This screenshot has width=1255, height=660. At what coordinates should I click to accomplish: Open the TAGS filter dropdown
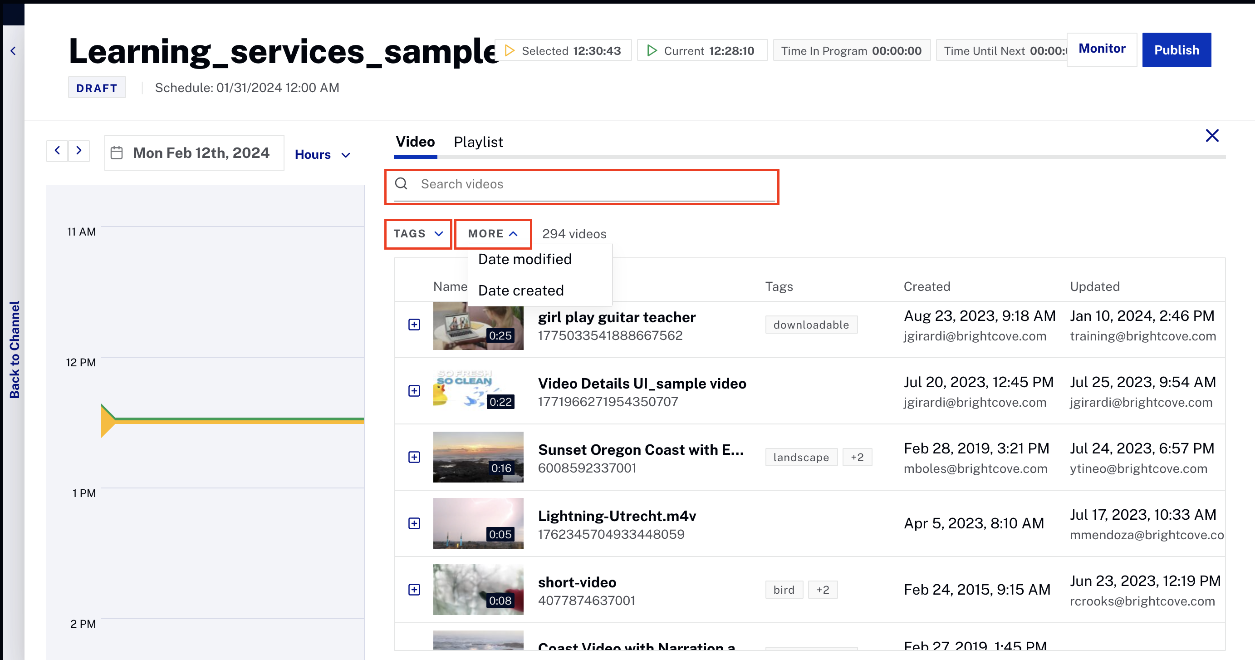tap(417, 233)
